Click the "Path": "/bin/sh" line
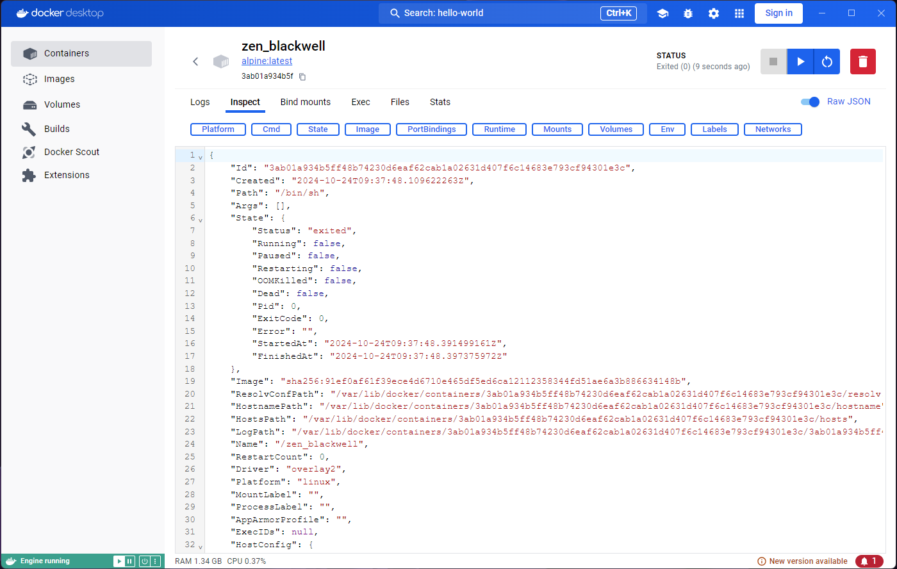897x569 pixels. [x=280, y=194]
